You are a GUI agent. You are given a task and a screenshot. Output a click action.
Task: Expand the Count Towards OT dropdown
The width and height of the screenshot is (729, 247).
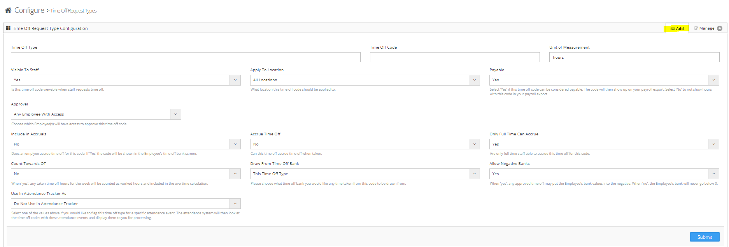pos(126,174)
